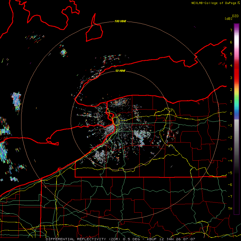Click the 5 value on color scale
This screenshot has height=241, width=241.
[231, 54]
